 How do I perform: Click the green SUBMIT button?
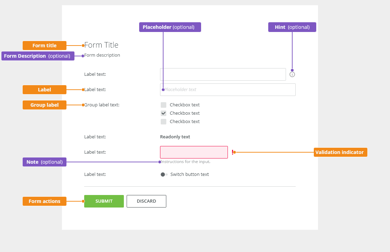click(x=104, y=201)
